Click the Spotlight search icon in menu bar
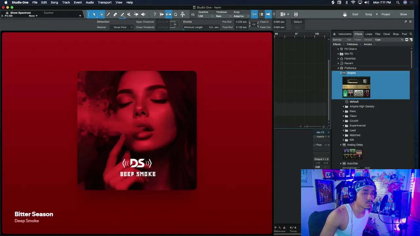420x236 pixels. [398, 3]
